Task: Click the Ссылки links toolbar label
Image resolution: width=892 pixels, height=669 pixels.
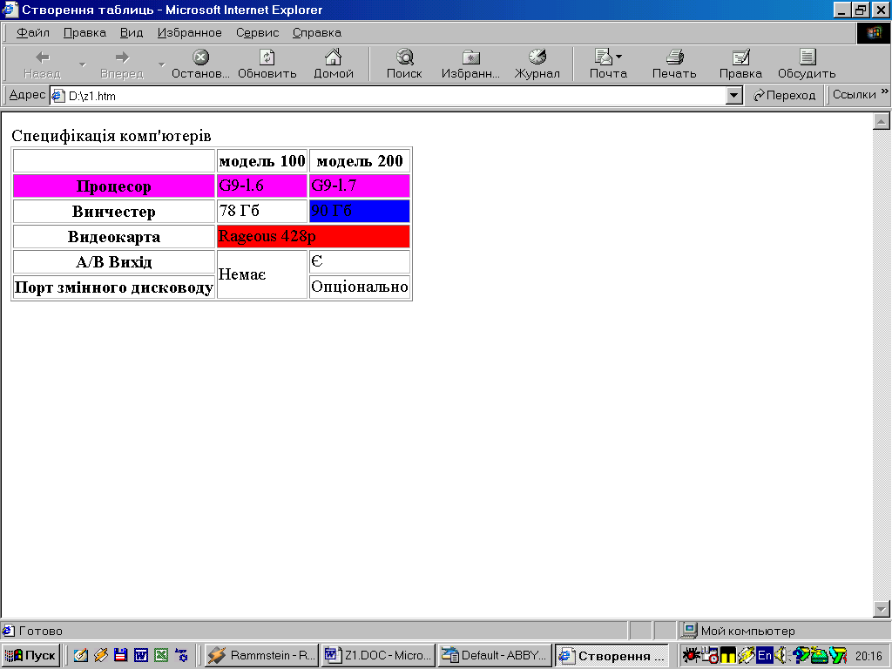Action: pyautogui.click(x=854, y=94)
